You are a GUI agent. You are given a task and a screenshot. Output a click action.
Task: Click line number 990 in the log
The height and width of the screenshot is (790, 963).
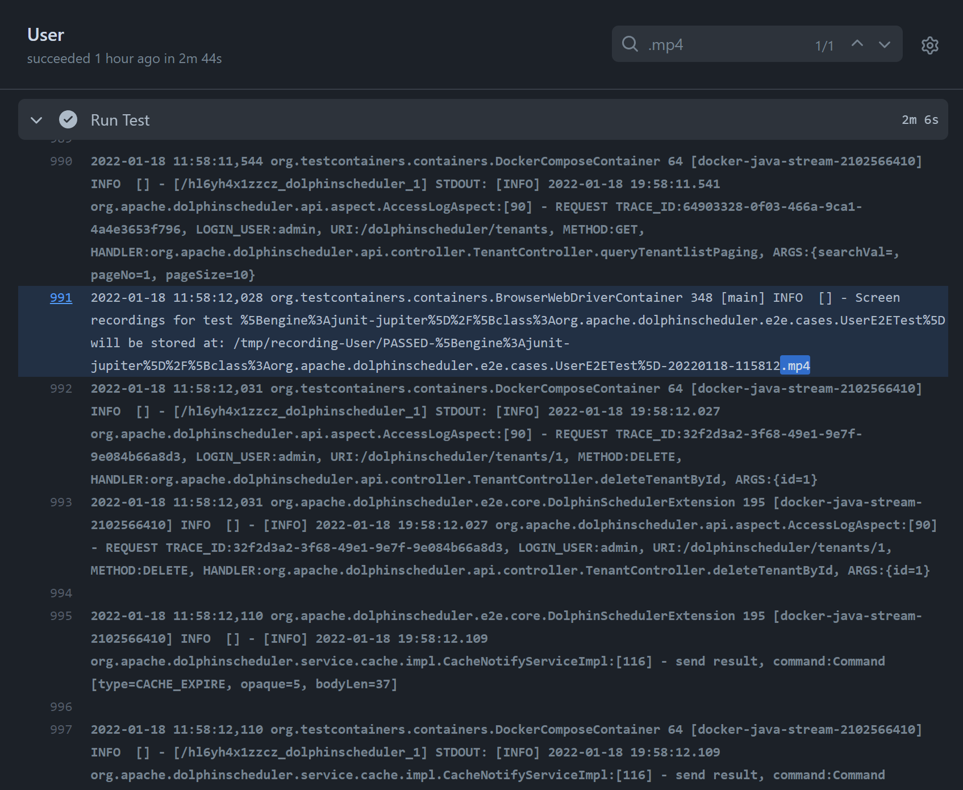61,161
